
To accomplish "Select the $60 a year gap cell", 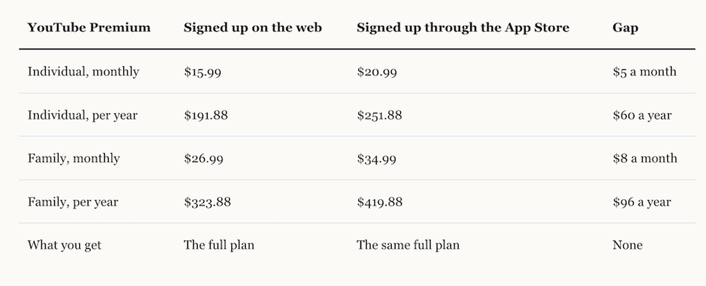I will [x=642, y=116].
